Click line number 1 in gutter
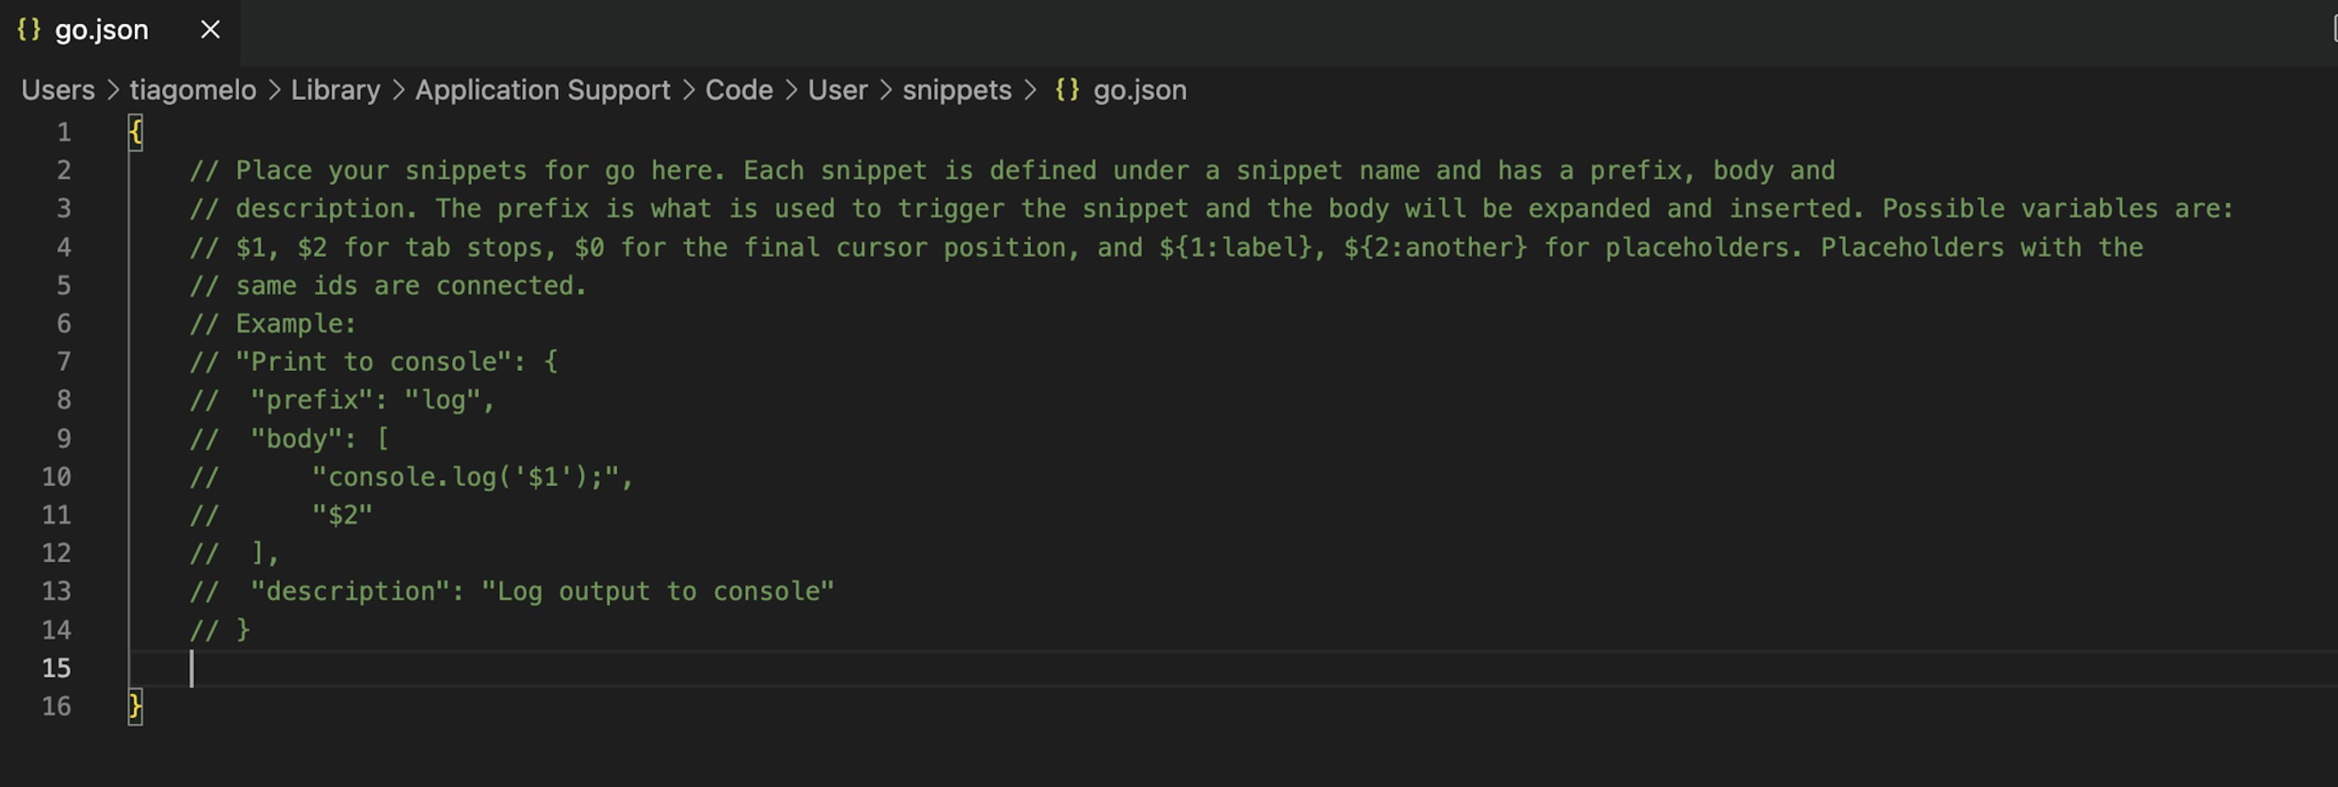2338x787 pixels. click(63, 133)
